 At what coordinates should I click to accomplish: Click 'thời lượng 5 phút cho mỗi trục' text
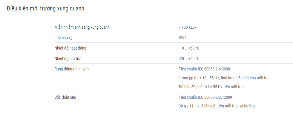[x=246, y=78]
